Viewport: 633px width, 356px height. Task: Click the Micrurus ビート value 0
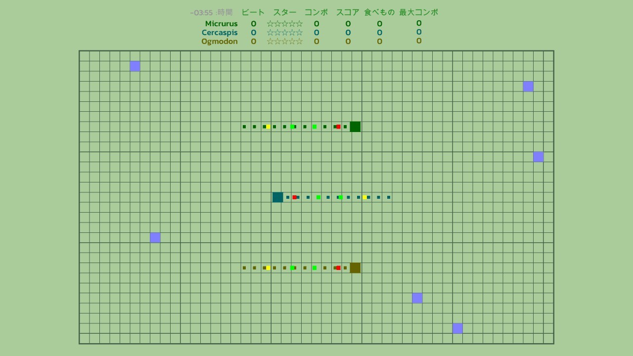point(254,24)
